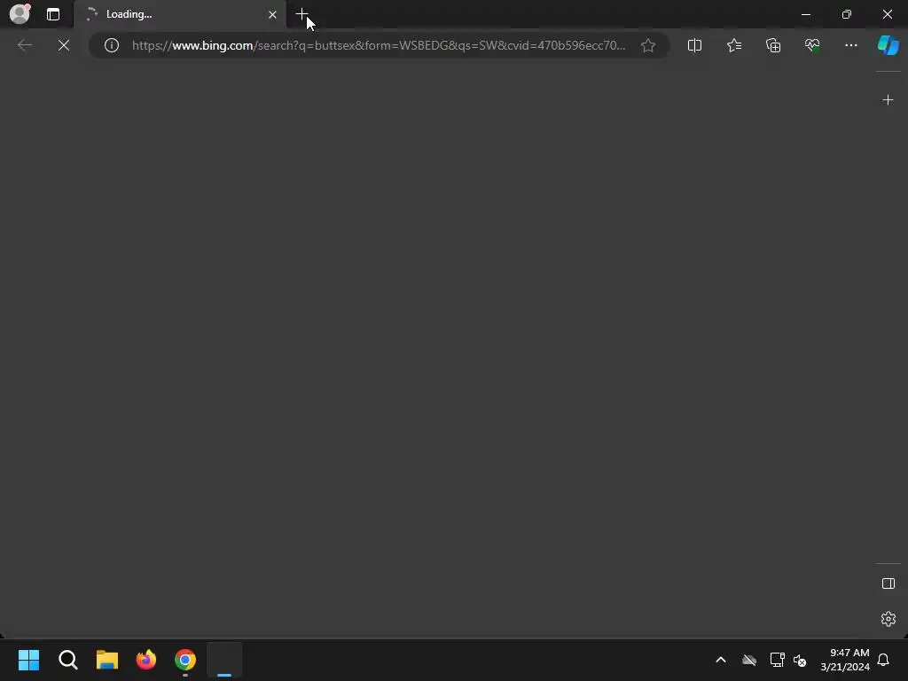Open muted volume tray icon
Screen dimensions: 908x681
click(x=800, y=660)
